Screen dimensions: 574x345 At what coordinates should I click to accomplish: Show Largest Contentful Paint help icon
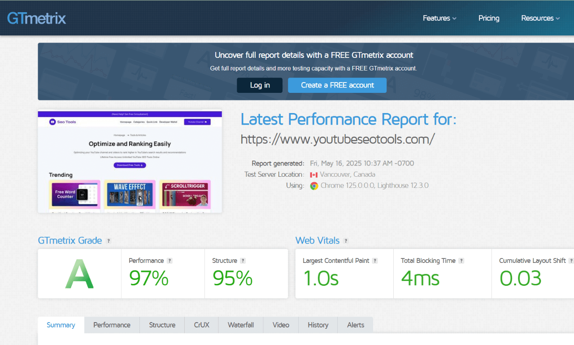(x=375, y=261)
